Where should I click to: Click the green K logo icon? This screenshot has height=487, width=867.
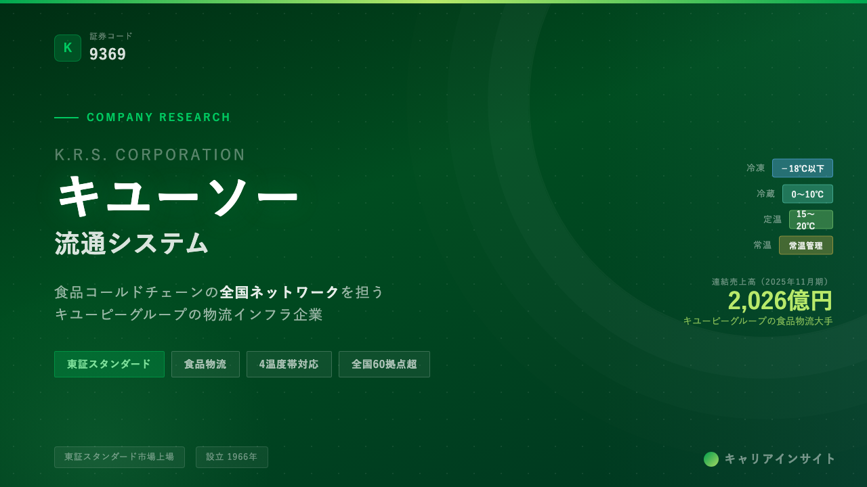(68, 48)
